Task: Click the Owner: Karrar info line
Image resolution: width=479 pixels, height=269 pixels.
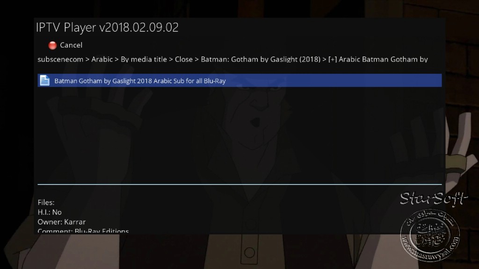Action: pyautogui.click(x=61, y=222)
